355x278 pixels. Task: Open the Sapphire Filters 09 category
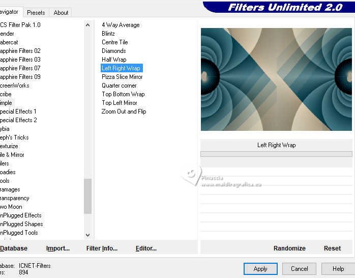click(x=20, y=77)
